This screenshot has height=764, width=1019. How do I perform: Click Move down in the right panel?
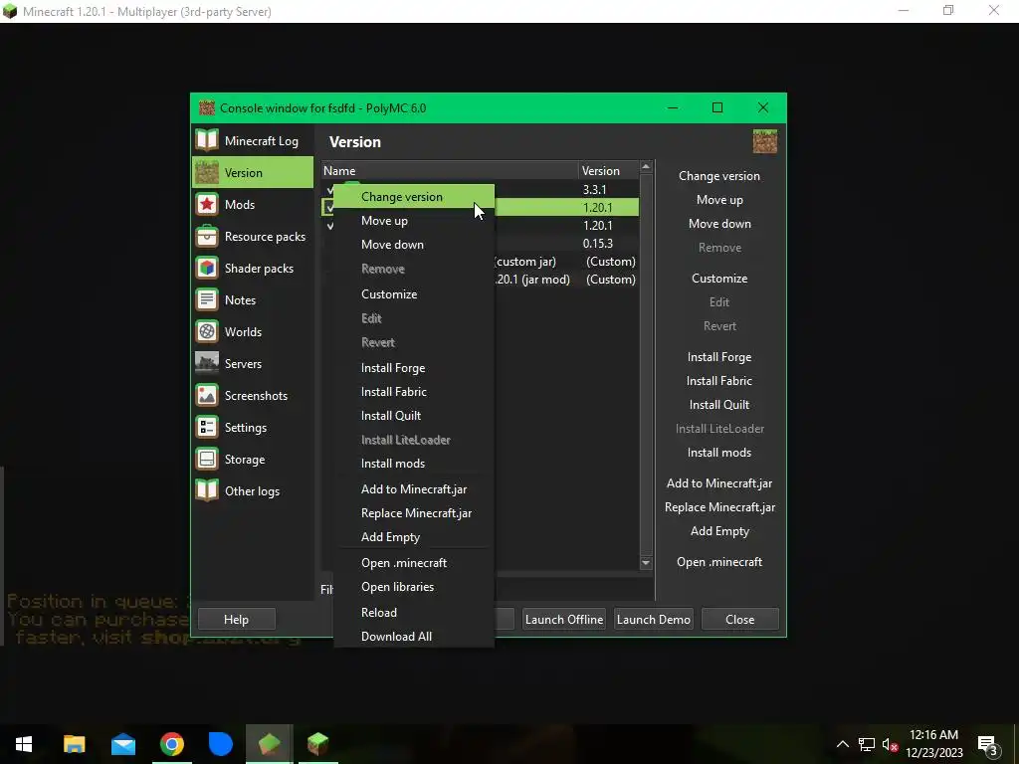click(719, 224)
